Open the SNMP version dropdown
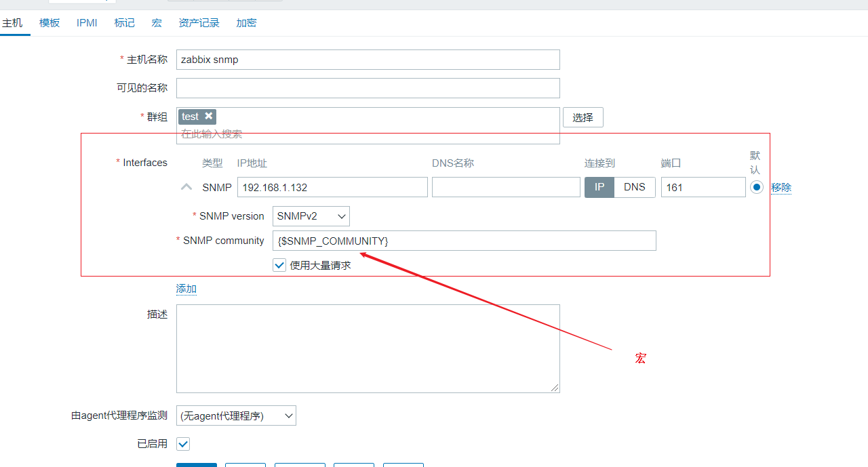The width and height of the screenshot is (868, 467). pos(311,216)
